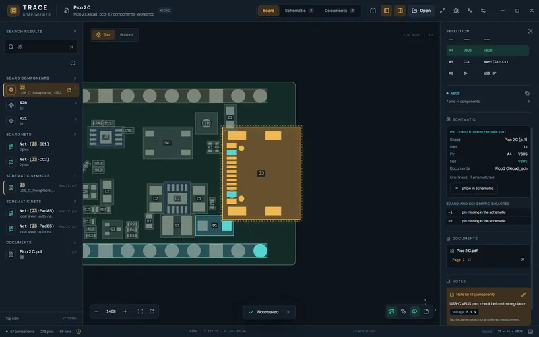539x337 pixels.
Task: Select the A4 VBUS pin row
Action: pyautogui.click(x=487, y=51)
